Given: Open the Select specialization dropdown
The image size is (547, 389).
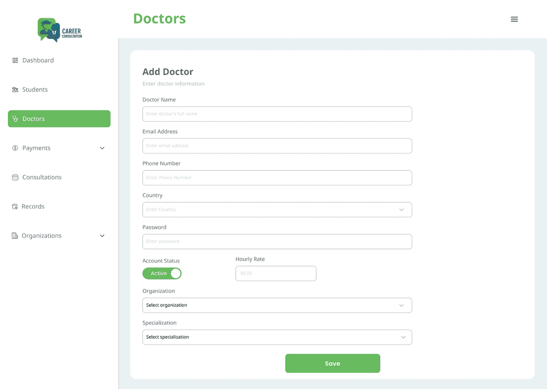Looking at the screenshot, I should click(277, 337).
